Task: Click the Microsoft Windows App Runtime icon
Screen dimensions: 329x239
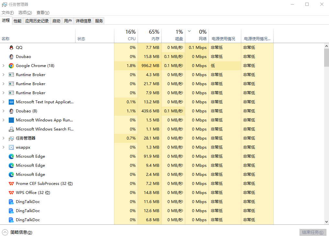Action: point(11,120)
